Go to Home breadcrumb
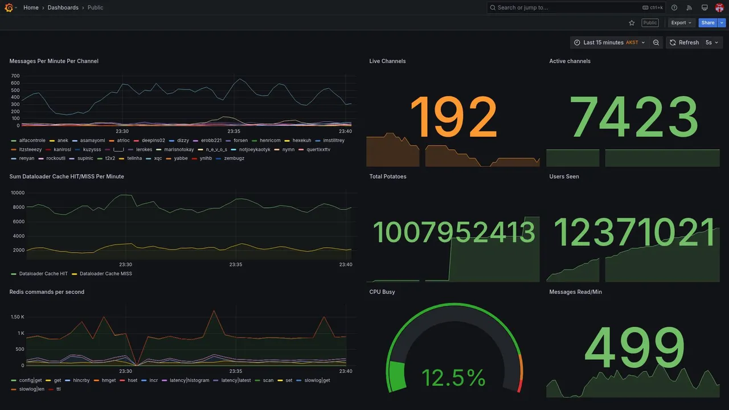 [x=31, y=7]
